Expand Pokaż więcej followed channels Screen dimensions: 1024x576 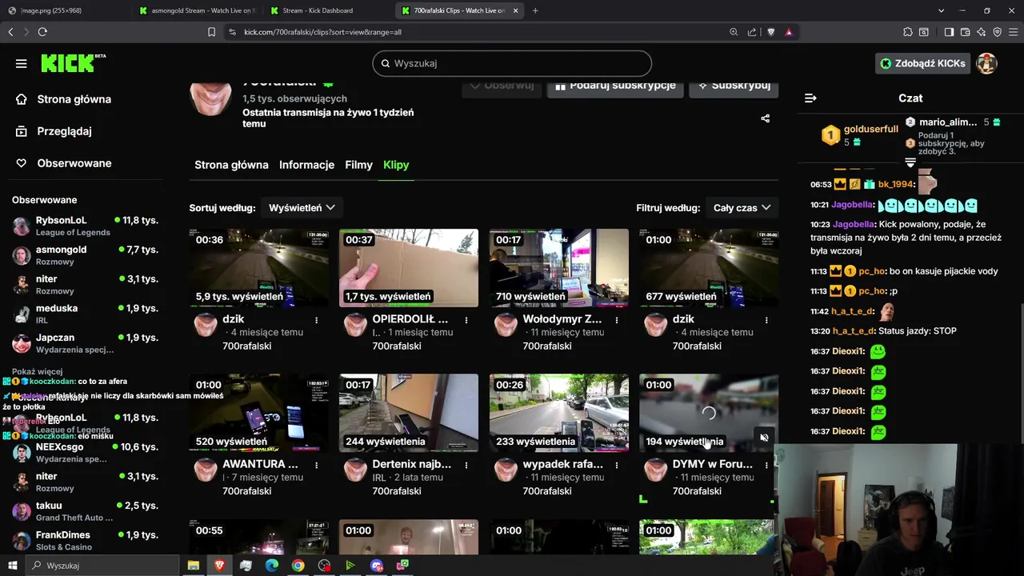(38, 372)
